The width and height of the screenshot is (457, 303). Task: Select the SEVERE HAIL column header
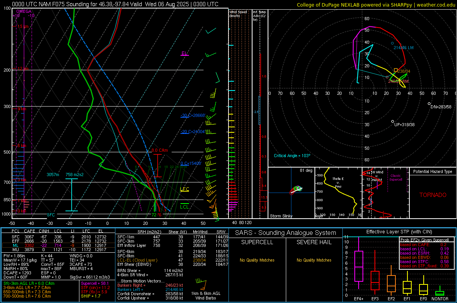[x=314, y=242]
